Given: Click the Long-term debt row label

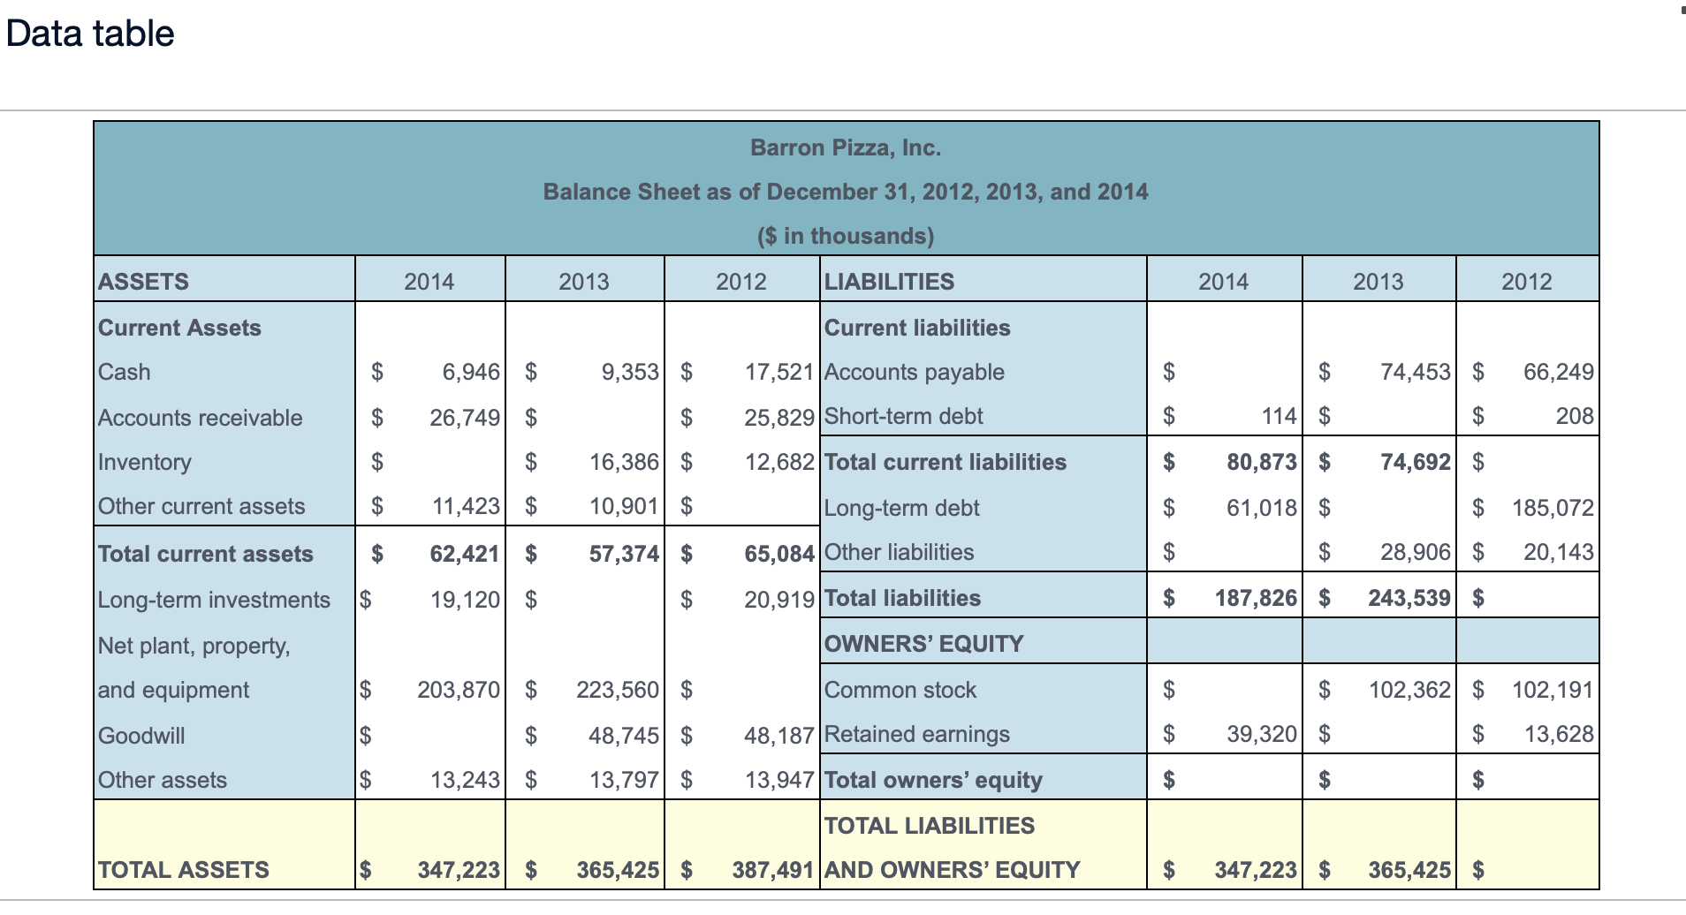Looking at the screenshot, I should pyautogui.click(x=901, y=508).
